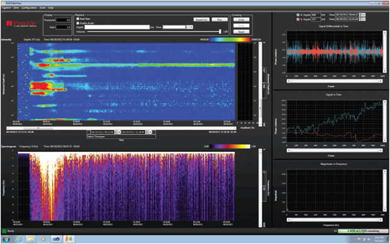390x244 pixels.
Task: Open the Playback Time calendar dropdown
Action: point(191,27)
